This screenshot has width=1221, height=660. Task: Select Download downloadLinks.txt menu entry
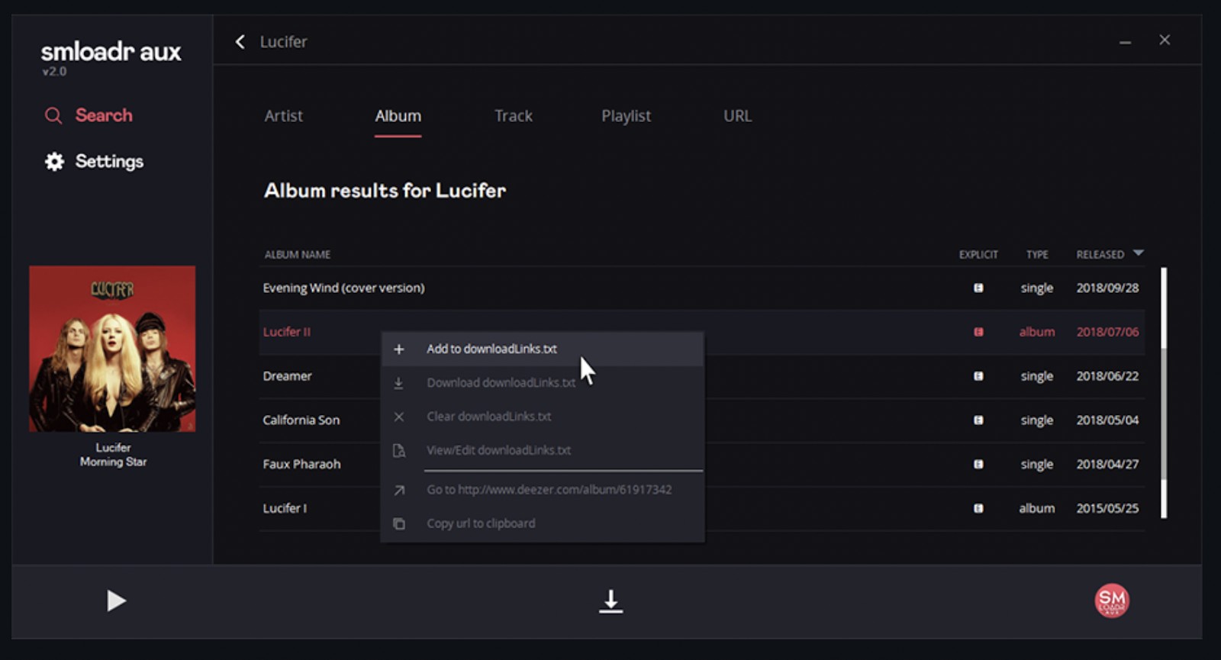542,382
